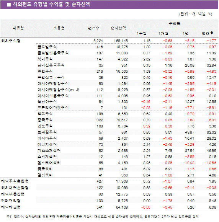Click the '-1.77' year-to-date return of 해외주식형
Image resolution: width=219 pixels, height=222 pixels.
[211, 41]
